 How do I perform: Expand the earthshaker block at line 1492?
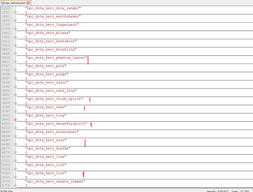(x=15, y=21)
